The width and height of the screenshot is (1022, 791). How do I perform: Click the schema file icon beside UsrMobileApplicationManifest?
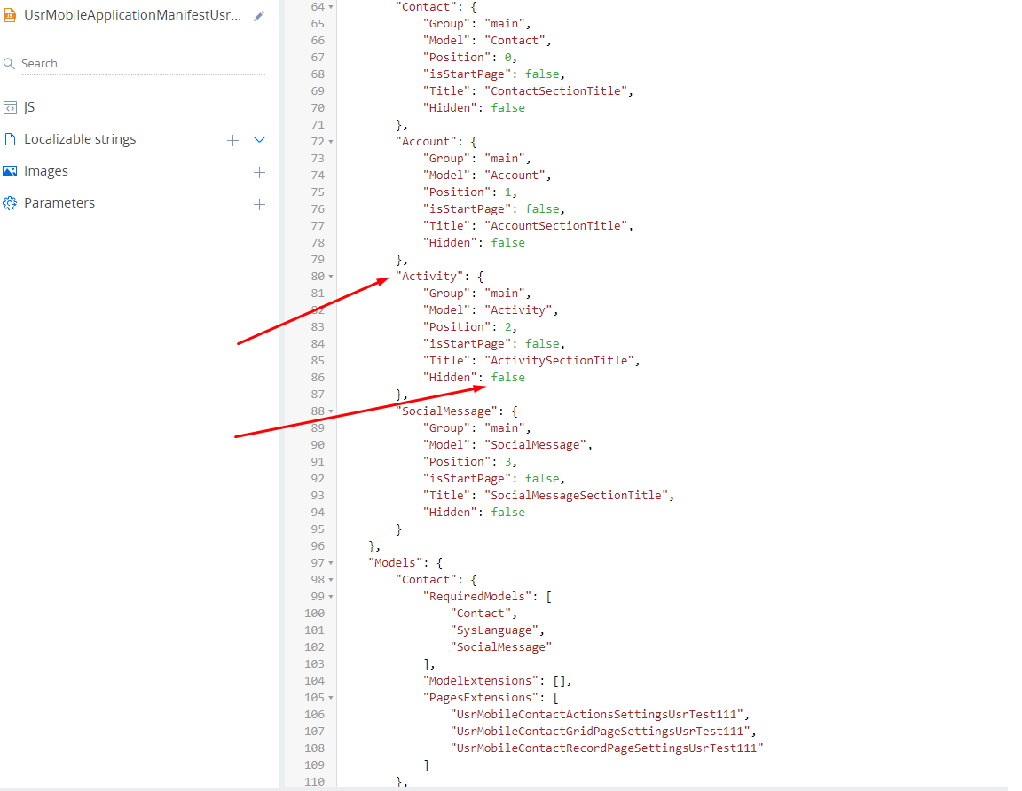point(10,14)
